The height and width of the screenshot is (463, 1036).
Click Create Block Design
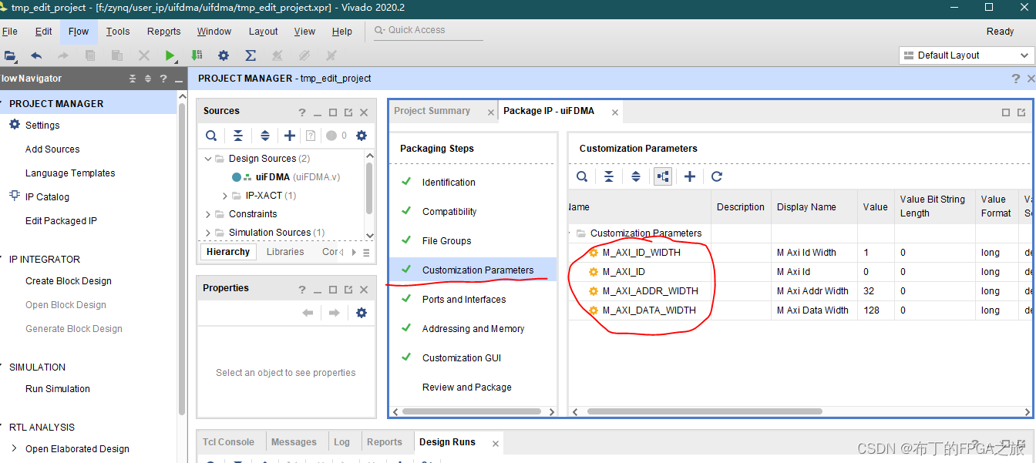69,281
